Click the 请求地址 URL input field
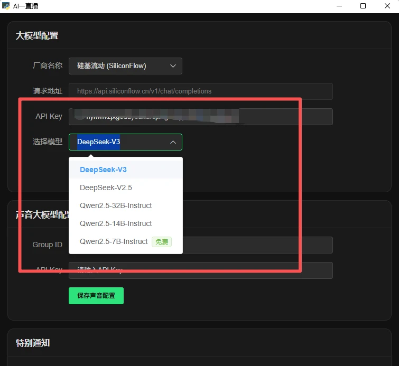 [201, 91]
